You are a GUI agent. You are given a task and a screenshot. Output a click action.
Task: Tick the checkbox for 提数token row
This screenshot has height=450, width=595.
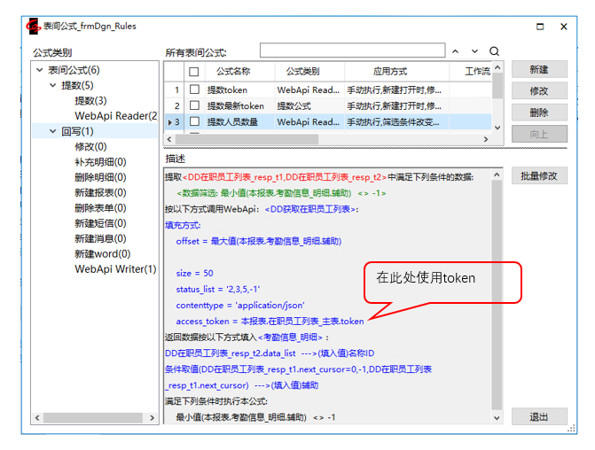[x=194, y=90]
